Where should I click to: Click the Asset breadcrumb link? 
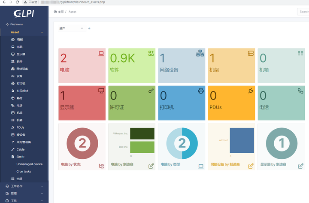tap(72, 12)
